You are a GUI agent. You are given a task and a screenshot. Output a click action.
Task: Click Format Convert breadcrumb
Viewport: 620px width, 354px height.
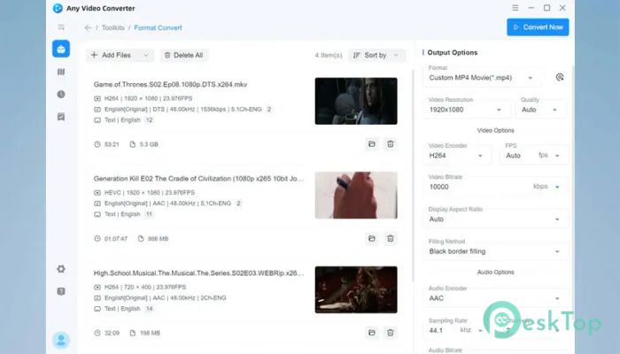pyautogui.click(x=159, y=27)
